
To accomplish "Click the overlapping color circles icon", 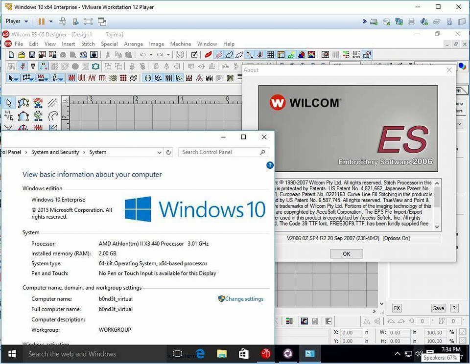I will 462,67.
